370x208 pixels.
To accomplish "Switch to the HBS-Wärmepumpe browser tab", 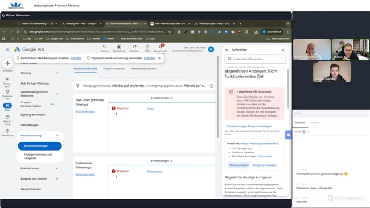I will pos(170,24).
